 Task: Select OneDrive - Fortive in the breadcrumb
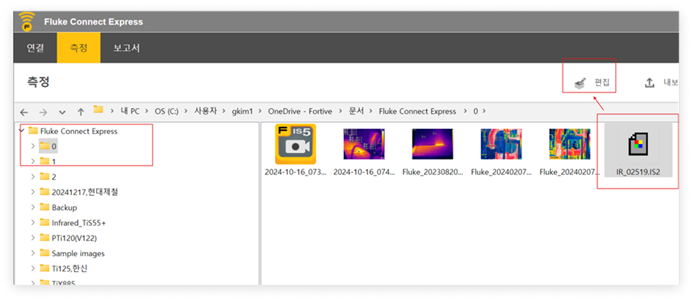(x=300, y=112)
